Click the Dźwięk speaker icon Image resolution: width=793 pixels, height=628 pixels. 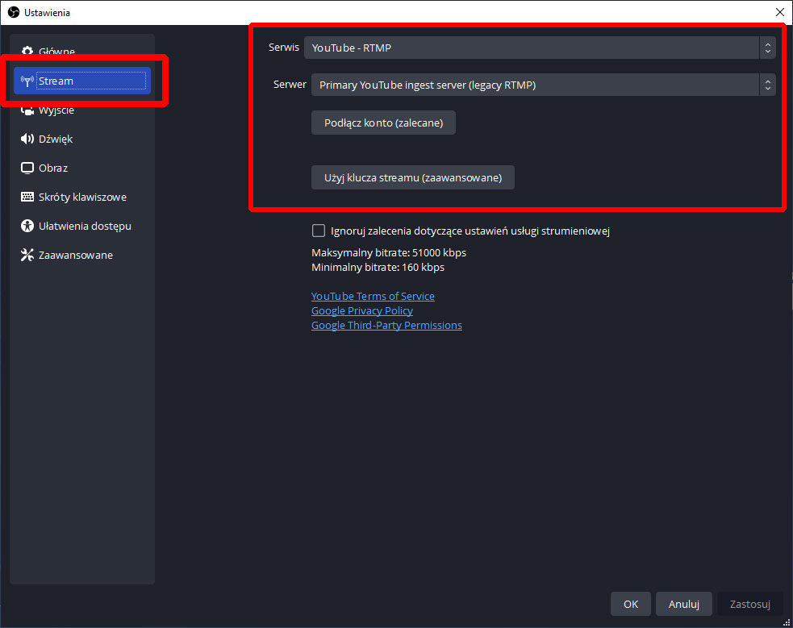tap(27, 139)
